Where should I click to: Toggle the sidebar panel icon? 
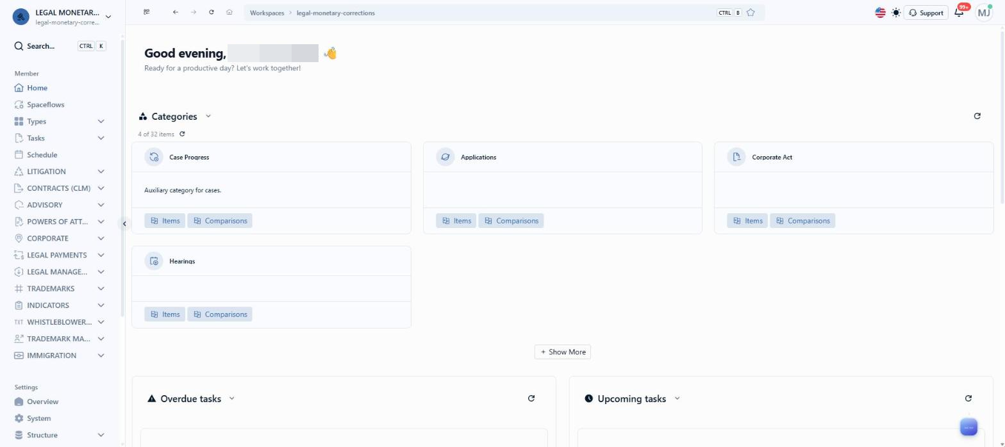147,12
